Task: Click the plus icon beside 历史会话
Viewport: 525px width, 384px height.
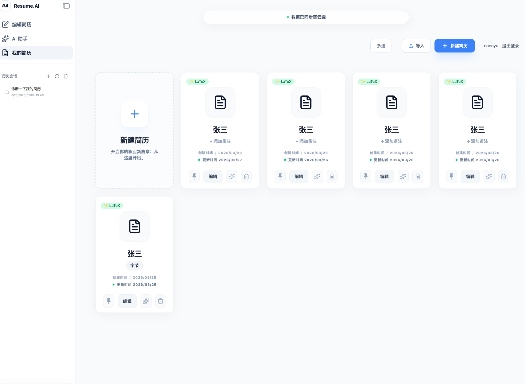Action: click(x=48, y=76)
